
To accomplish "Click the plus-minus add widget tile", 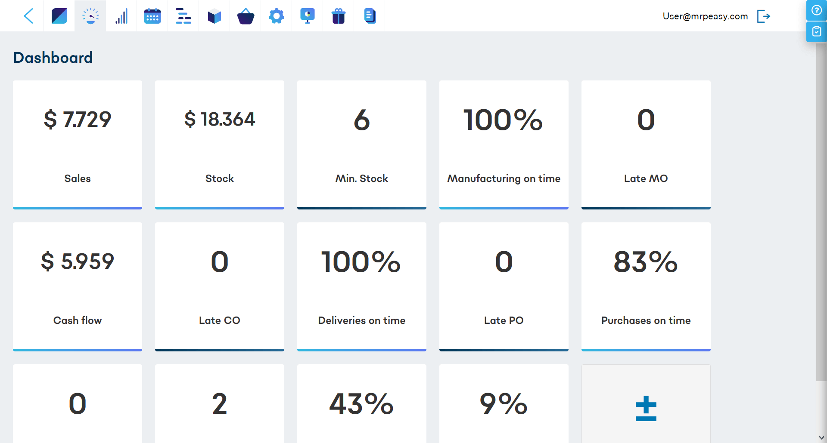I will click(x=646, y=404).
